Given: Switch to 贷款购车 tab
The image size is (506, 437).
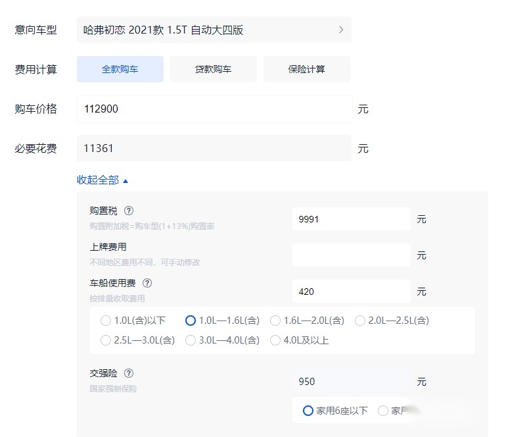Looking at the screenshot, I should [214, 69].
